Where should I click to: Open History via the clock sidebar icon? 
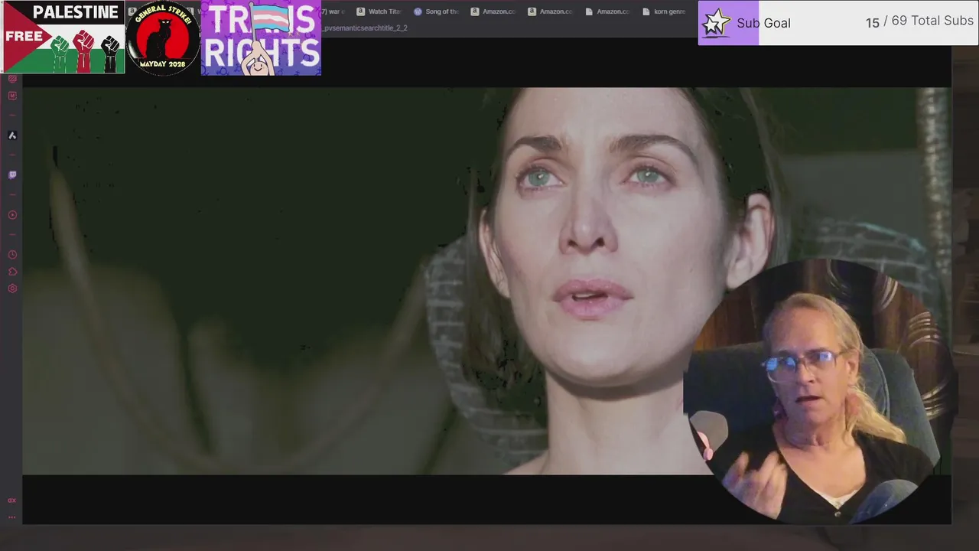coord(12,255)
